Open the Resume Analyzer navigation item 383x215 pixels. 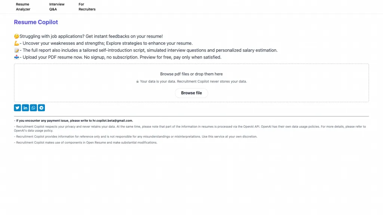(x=23, y=7)
